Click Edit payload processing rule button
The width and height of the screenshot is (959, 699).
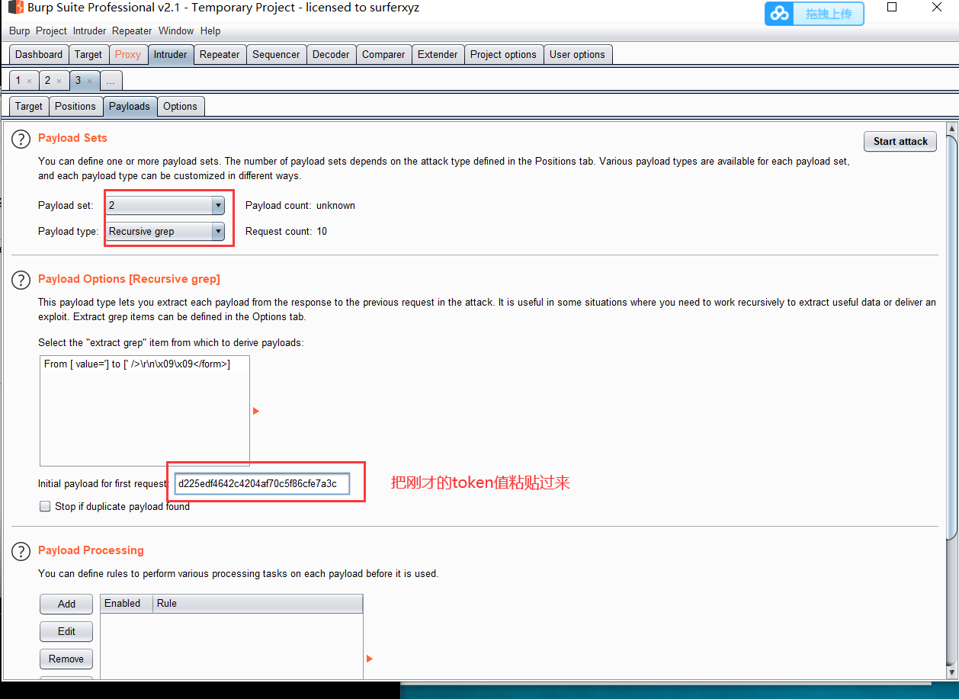[x=66, y=631]
